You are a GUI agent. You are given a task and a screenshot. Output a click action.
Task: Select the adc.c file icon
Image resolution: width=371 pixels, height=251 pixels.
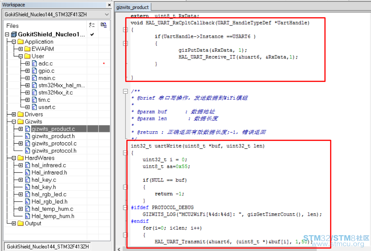pyautogui.click(x=34, y=64)
